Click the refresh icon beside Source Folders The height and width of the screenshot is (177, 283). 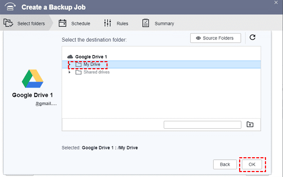click(x=252, y=37)
